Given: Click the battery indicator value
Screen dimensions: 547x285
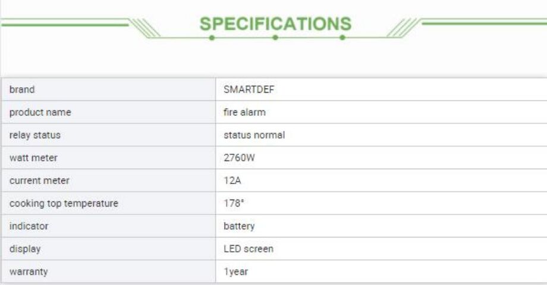Looking at the screenshot, I should (x=239, y=226).
